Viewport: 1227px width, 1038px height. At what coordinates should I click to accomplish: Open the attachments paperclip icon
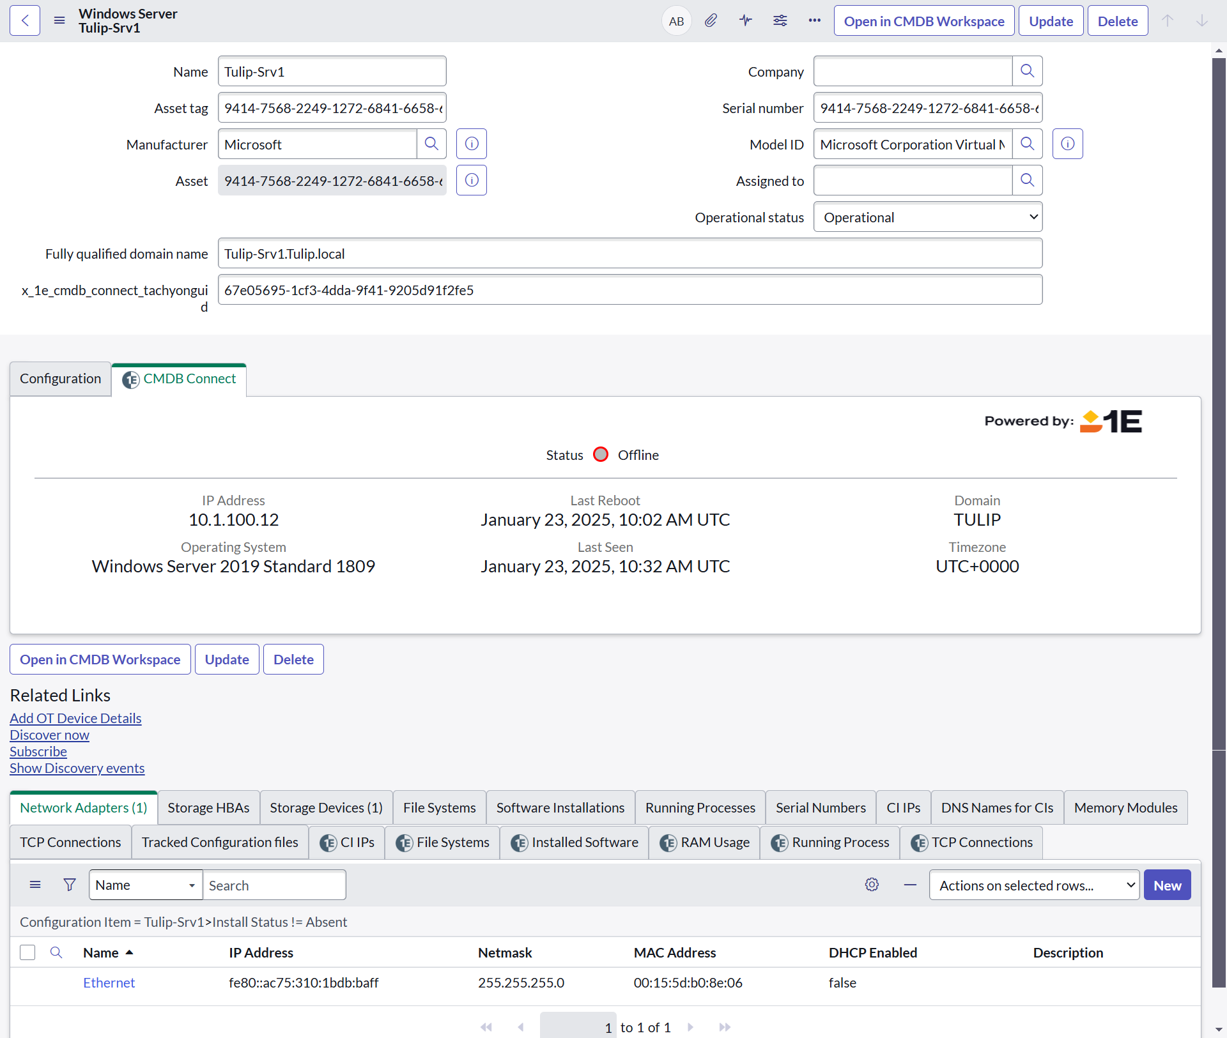click(x=711, y=20)
